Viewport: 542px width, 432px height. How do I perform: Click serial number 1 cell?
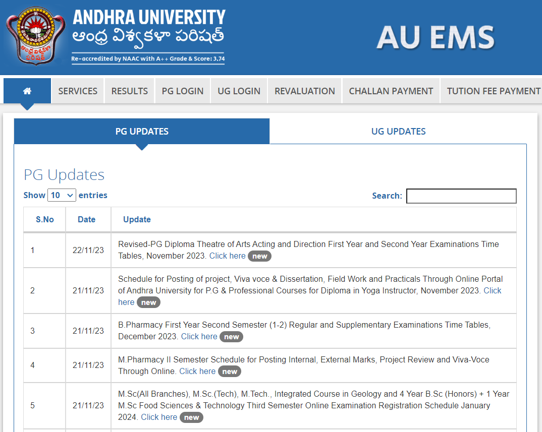[44, 250]
